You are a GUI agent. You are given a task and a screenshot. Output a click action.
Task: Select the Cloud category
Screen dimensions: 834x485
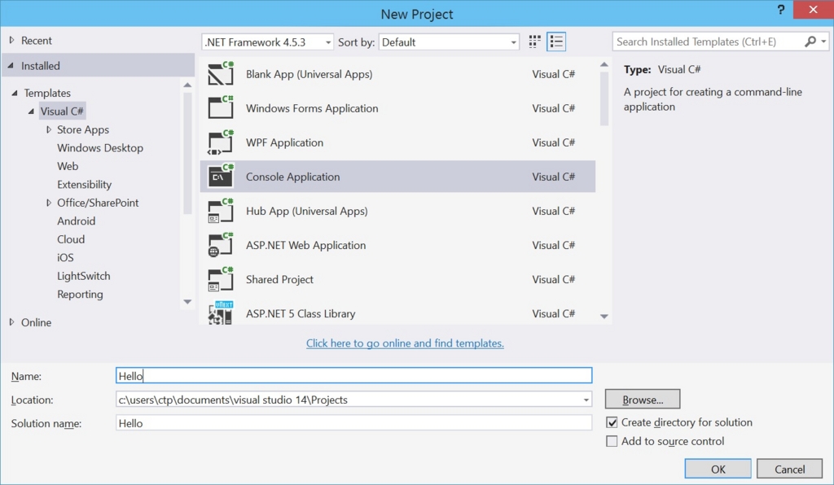coord(71,239)
